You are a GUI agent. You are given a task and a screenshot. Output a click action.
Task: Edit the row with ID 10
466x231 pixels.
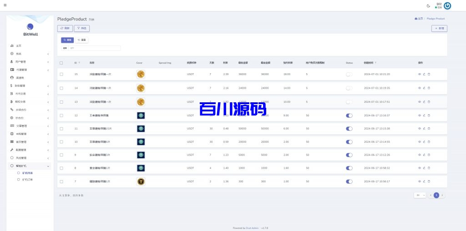tap(424, 141)
